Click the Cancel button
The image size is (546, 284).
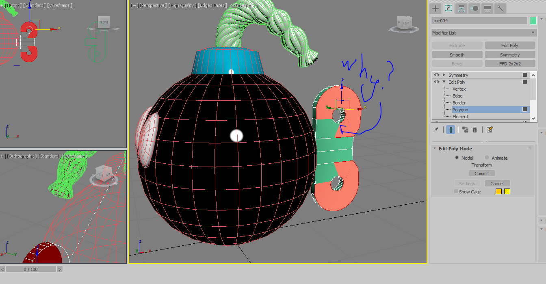pyautogui.click(x=497, y=184)
